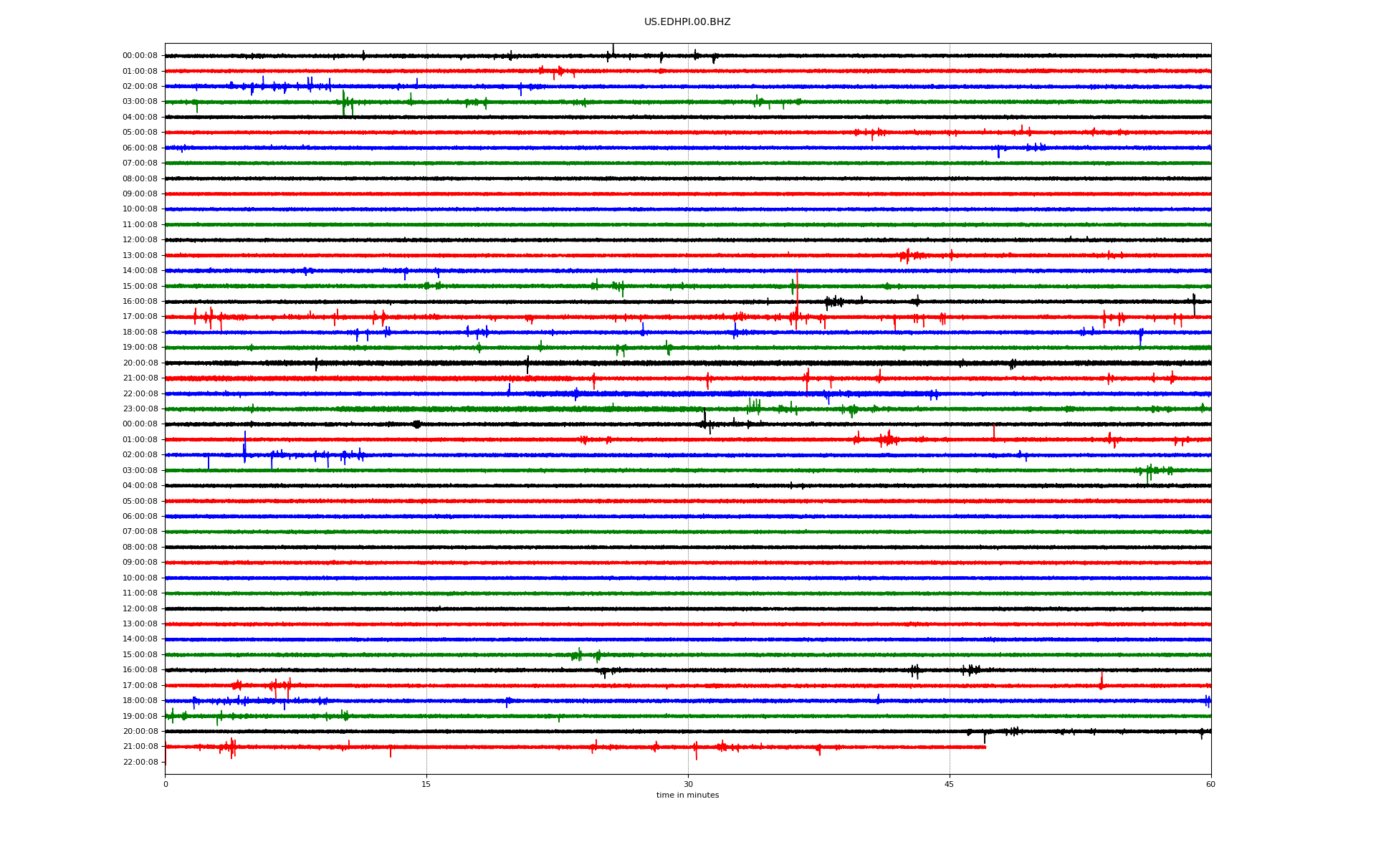
Task: Click the x-axis label "time in minutes"
Action: point(687,795)
